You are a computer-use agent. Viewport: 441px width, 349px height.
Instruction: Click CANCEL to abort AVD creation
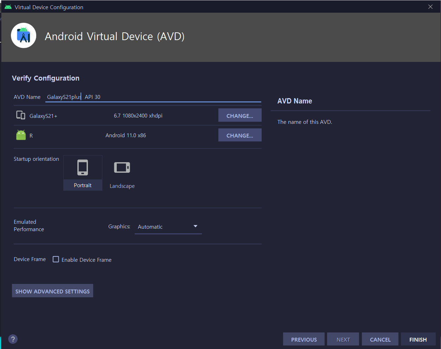(x=380, y=339)
